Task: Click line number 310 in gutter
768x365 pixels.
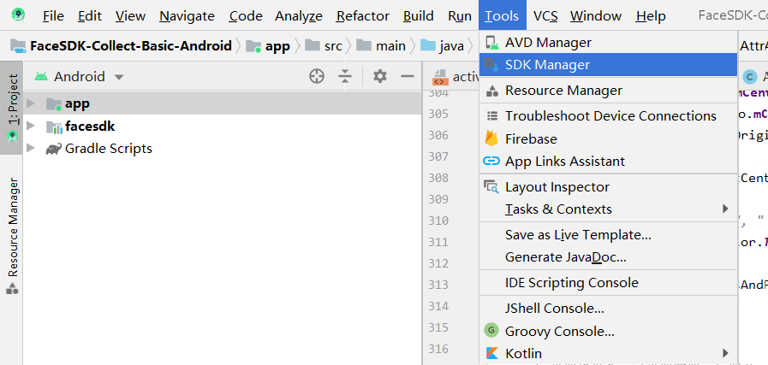Action: pos(438,221)
